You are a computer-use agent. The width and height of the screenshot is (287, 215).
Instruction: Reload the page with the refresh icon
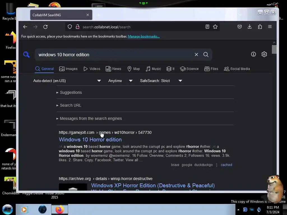[x=45, y=27]
